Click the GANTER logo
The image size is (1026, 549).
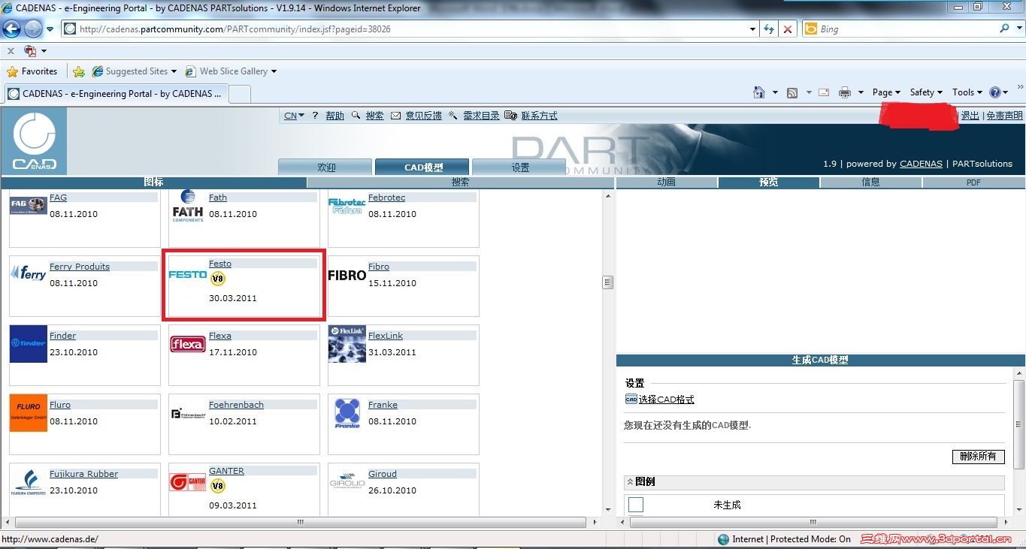click(188, 482)
